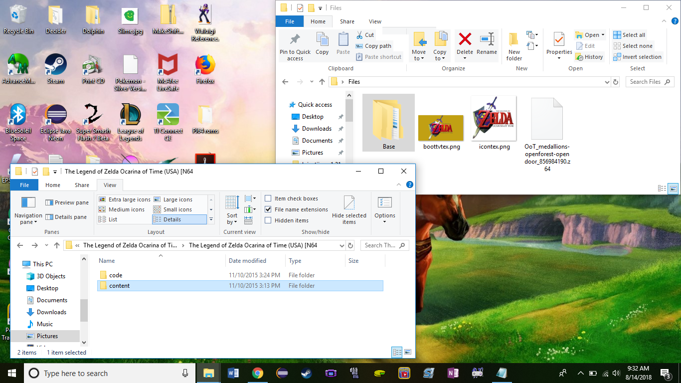Click Word icon in taskbar
The width and height of the screenshot is (681, 383).
[233, 373]
